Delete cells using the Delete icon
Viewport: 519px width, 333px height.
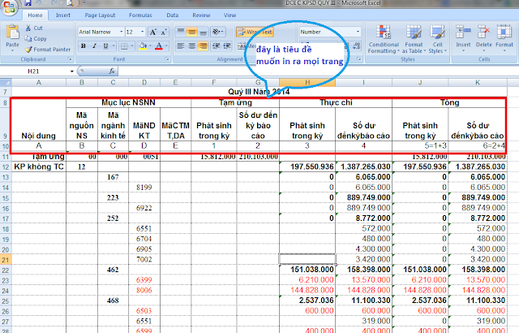coord(484,38)
